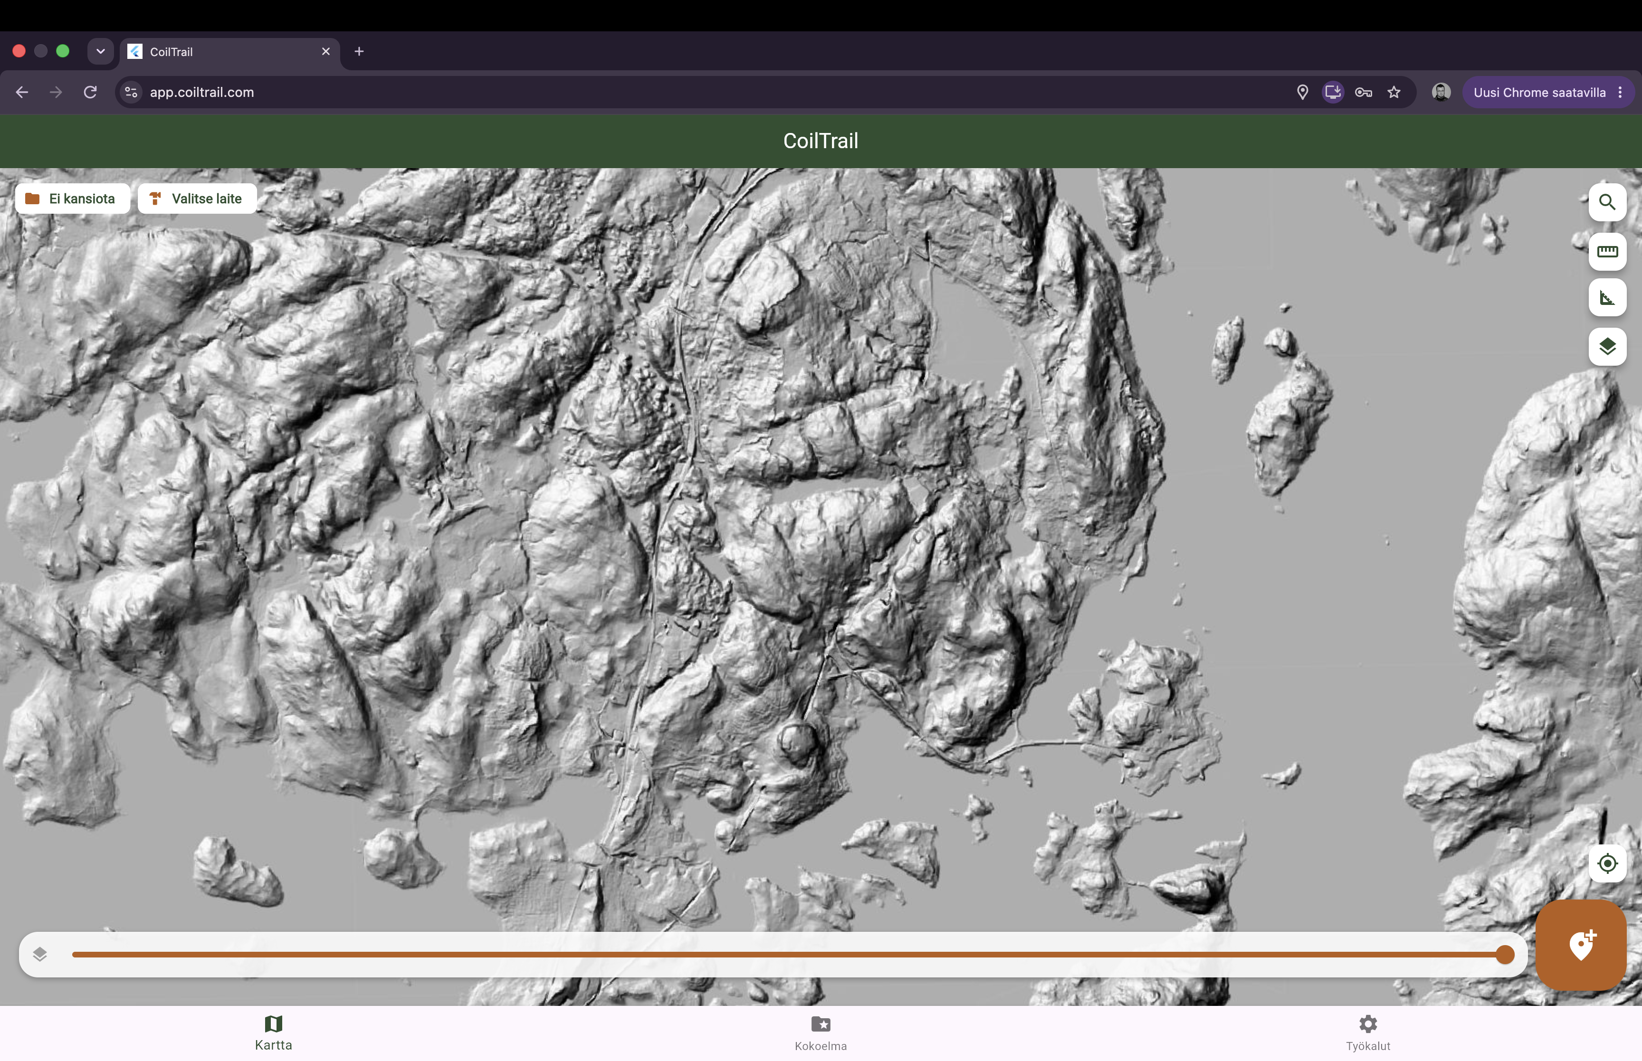This screenshot has width=1642, height=1061.
Task: Open the Valitse laite device picker
Action: [197, 199]
